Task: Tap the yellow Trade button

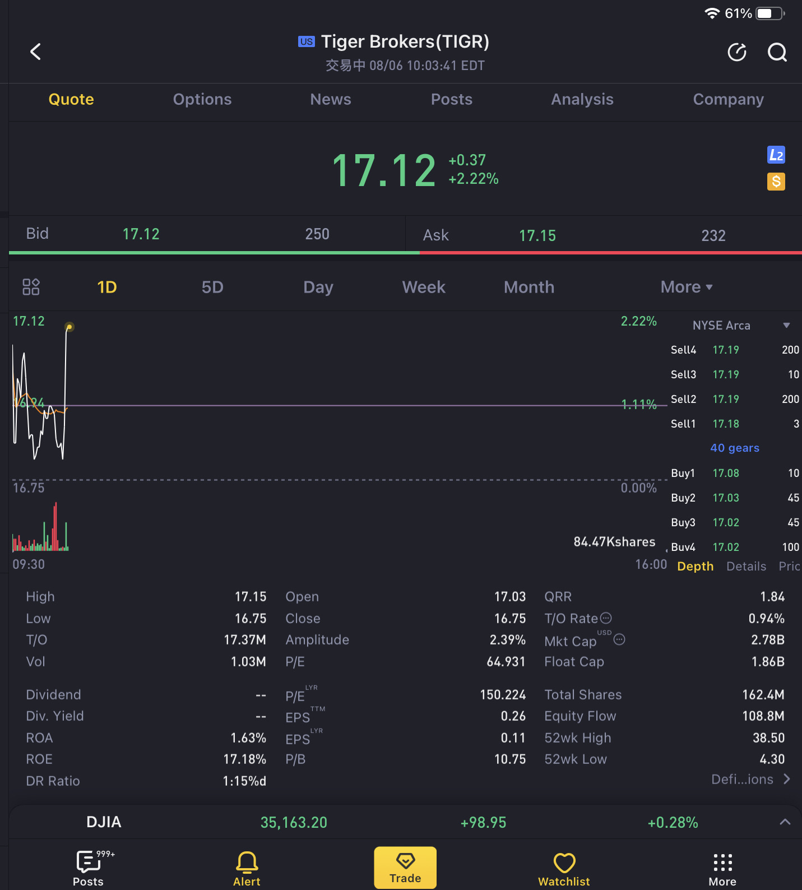Action: [x=405, y=868]
